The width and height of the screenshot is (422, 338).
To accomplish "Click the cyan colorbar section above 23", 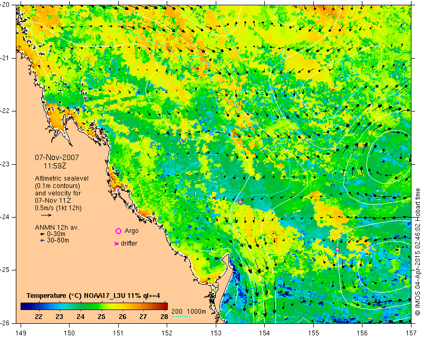I will point(60,306).
